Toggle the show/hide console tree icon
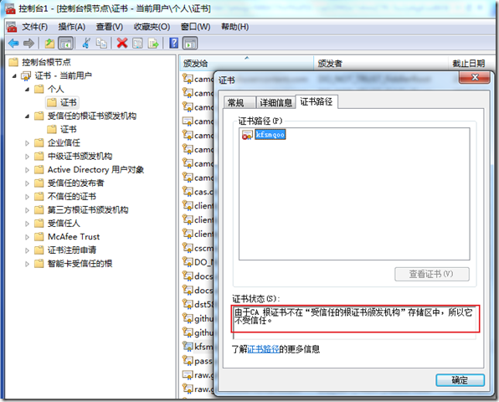499x402 pixels. (x=65, y=43)
